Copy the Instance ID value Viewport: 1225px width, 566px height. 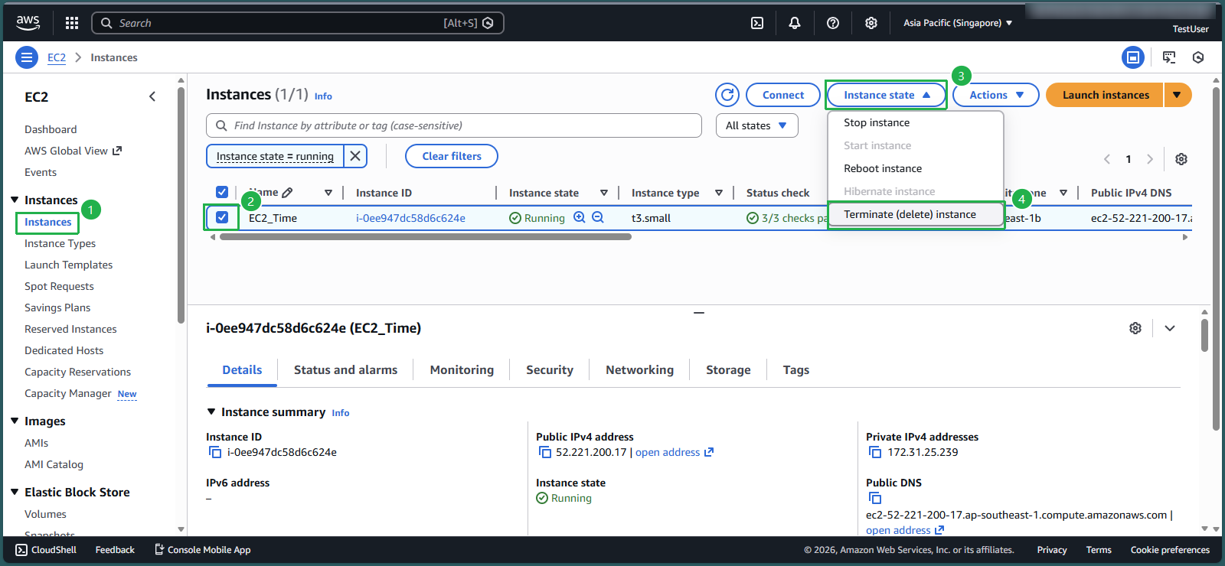click(215, 452)
